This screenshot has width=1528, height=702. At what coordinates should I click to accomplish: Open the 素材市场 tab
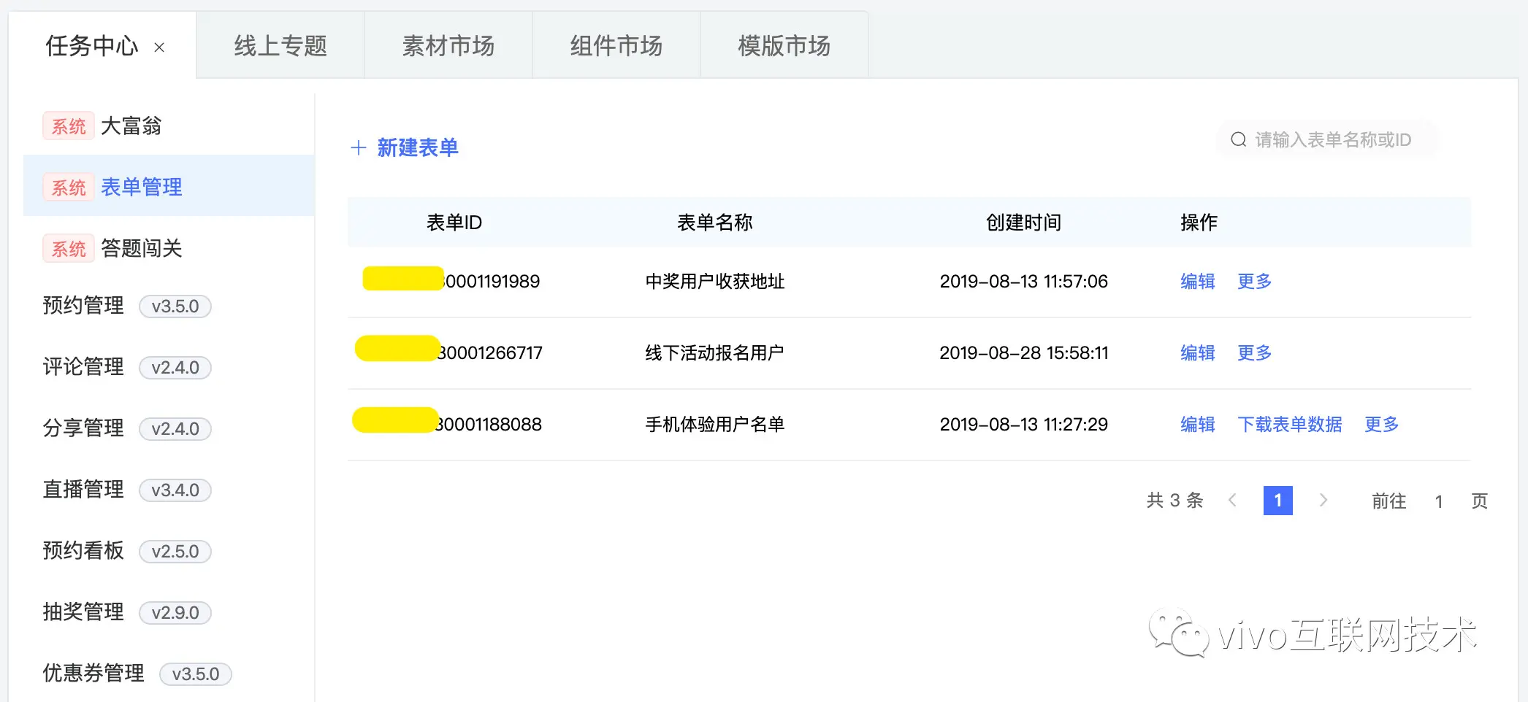click(448, 46)
